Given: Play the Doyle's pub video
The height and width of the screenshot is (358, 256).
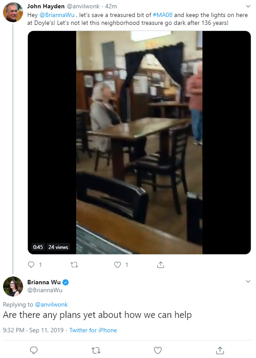Looking at the screenshot, I should click(x=139, y=143).
